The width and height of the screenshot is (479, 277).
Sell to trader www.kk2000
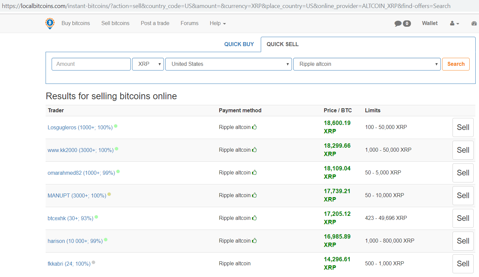coord(463,150)
